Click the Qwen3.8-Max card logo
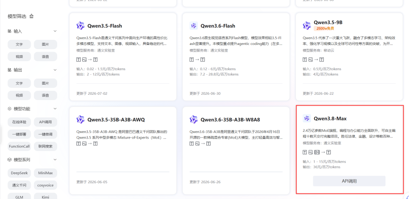409x199 pixels. [x=307, y=118]
